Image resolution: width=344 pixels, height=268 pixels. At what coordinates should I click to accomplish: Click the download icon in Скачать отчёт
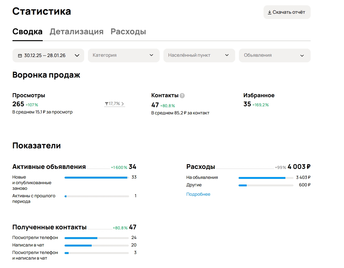[x=269, y=12]
